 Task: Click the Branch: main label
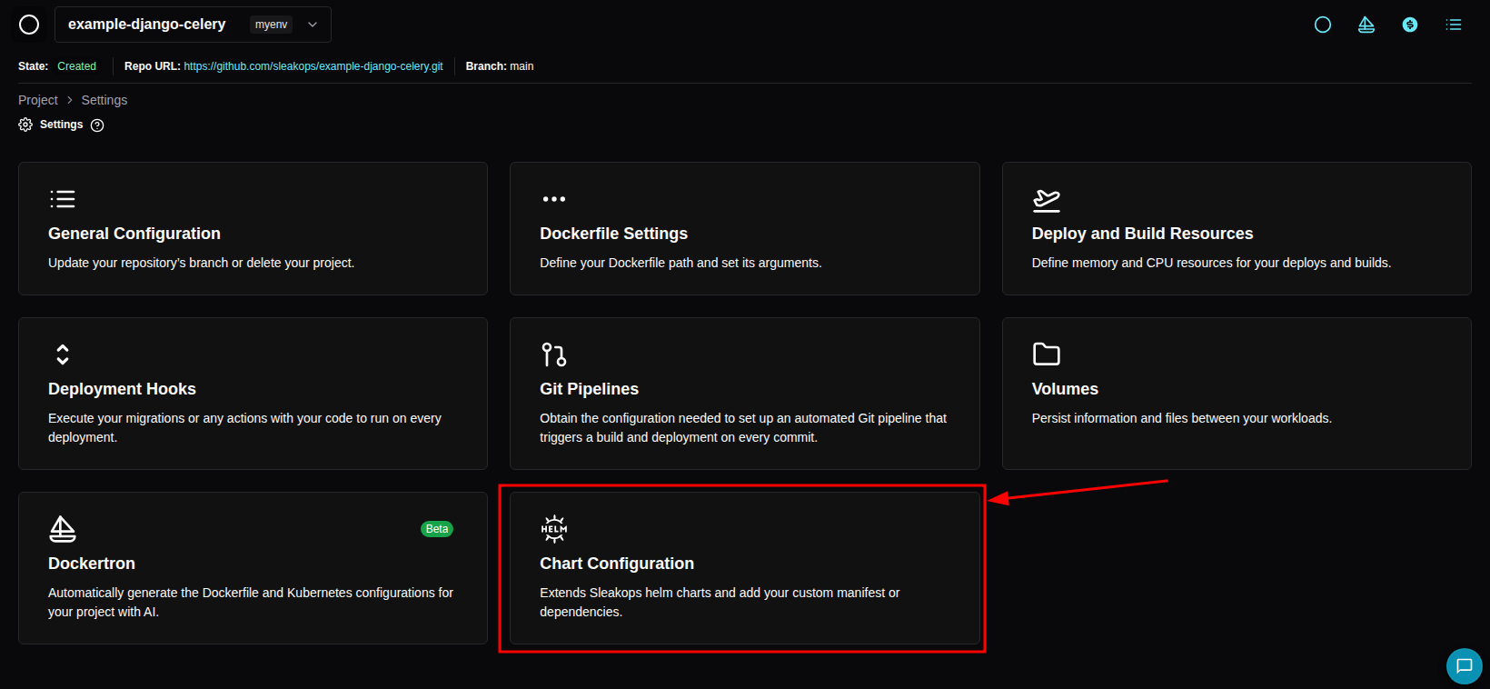click(x=500, y=66)
